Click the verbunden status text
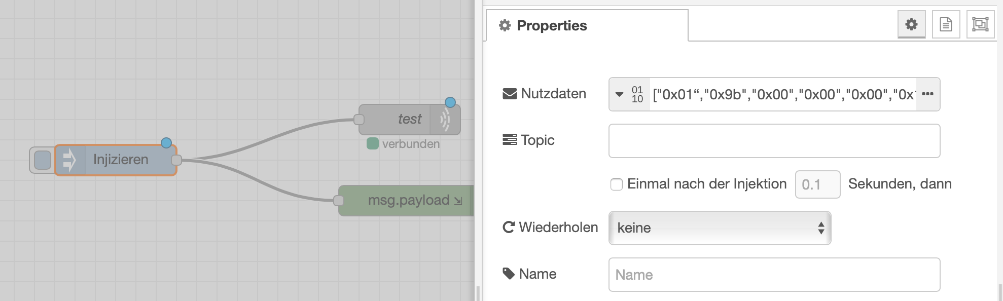The height and width of the screenshot is (301, 1003). click(411, 144)
